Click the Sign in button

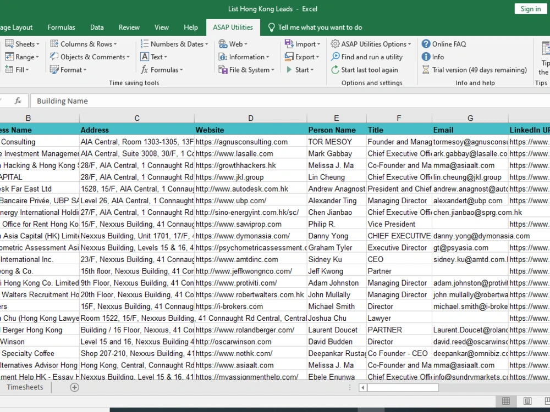click(530, 8)
